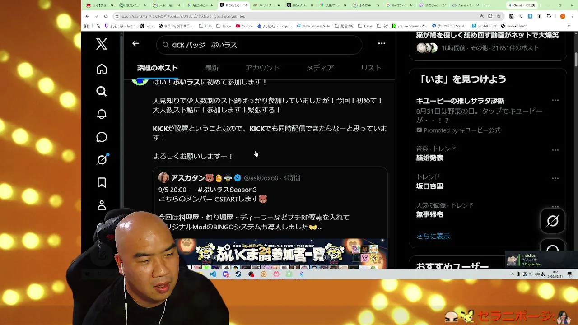Open Notifications bell icon
The width and height of the screenshot is (578, 325).
(x=102, y=114)
